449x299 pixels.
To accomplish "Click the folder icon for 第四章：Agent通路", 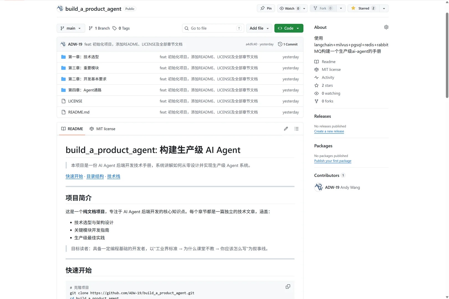I will click(63, 90).
